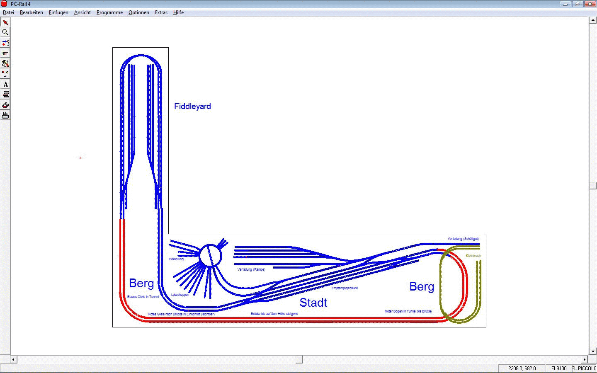Image resolution: width=597 pixels, height=373 pixels.
Task: Expand the Programme menu
Action: point(109,12)
